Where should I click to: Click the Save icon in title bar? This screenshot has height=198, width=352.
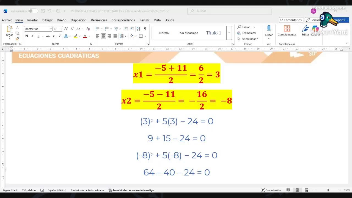tap(43, 11)
